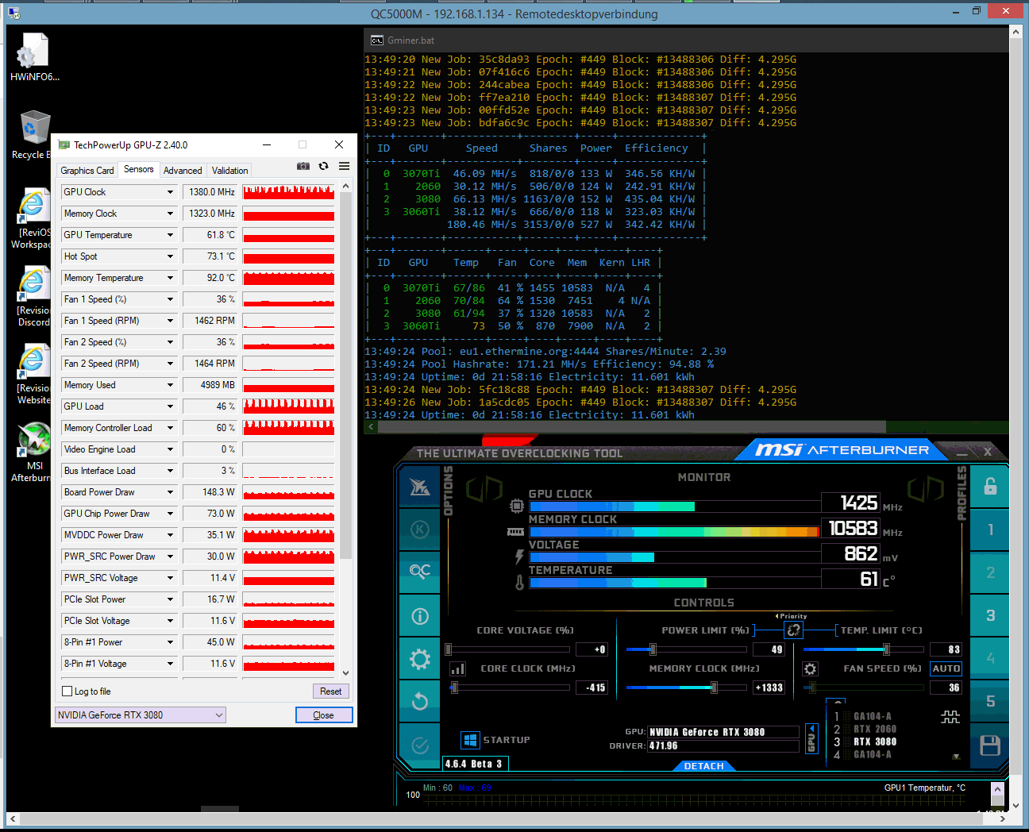The image size is (1029, 832).
Task: Save profile with floppy disk icon
Action: [990, 745]
